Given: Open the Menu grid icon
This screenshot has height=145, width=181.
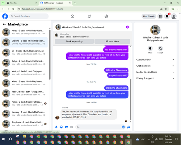Looking at the screenshot, I should coord(160,16).
